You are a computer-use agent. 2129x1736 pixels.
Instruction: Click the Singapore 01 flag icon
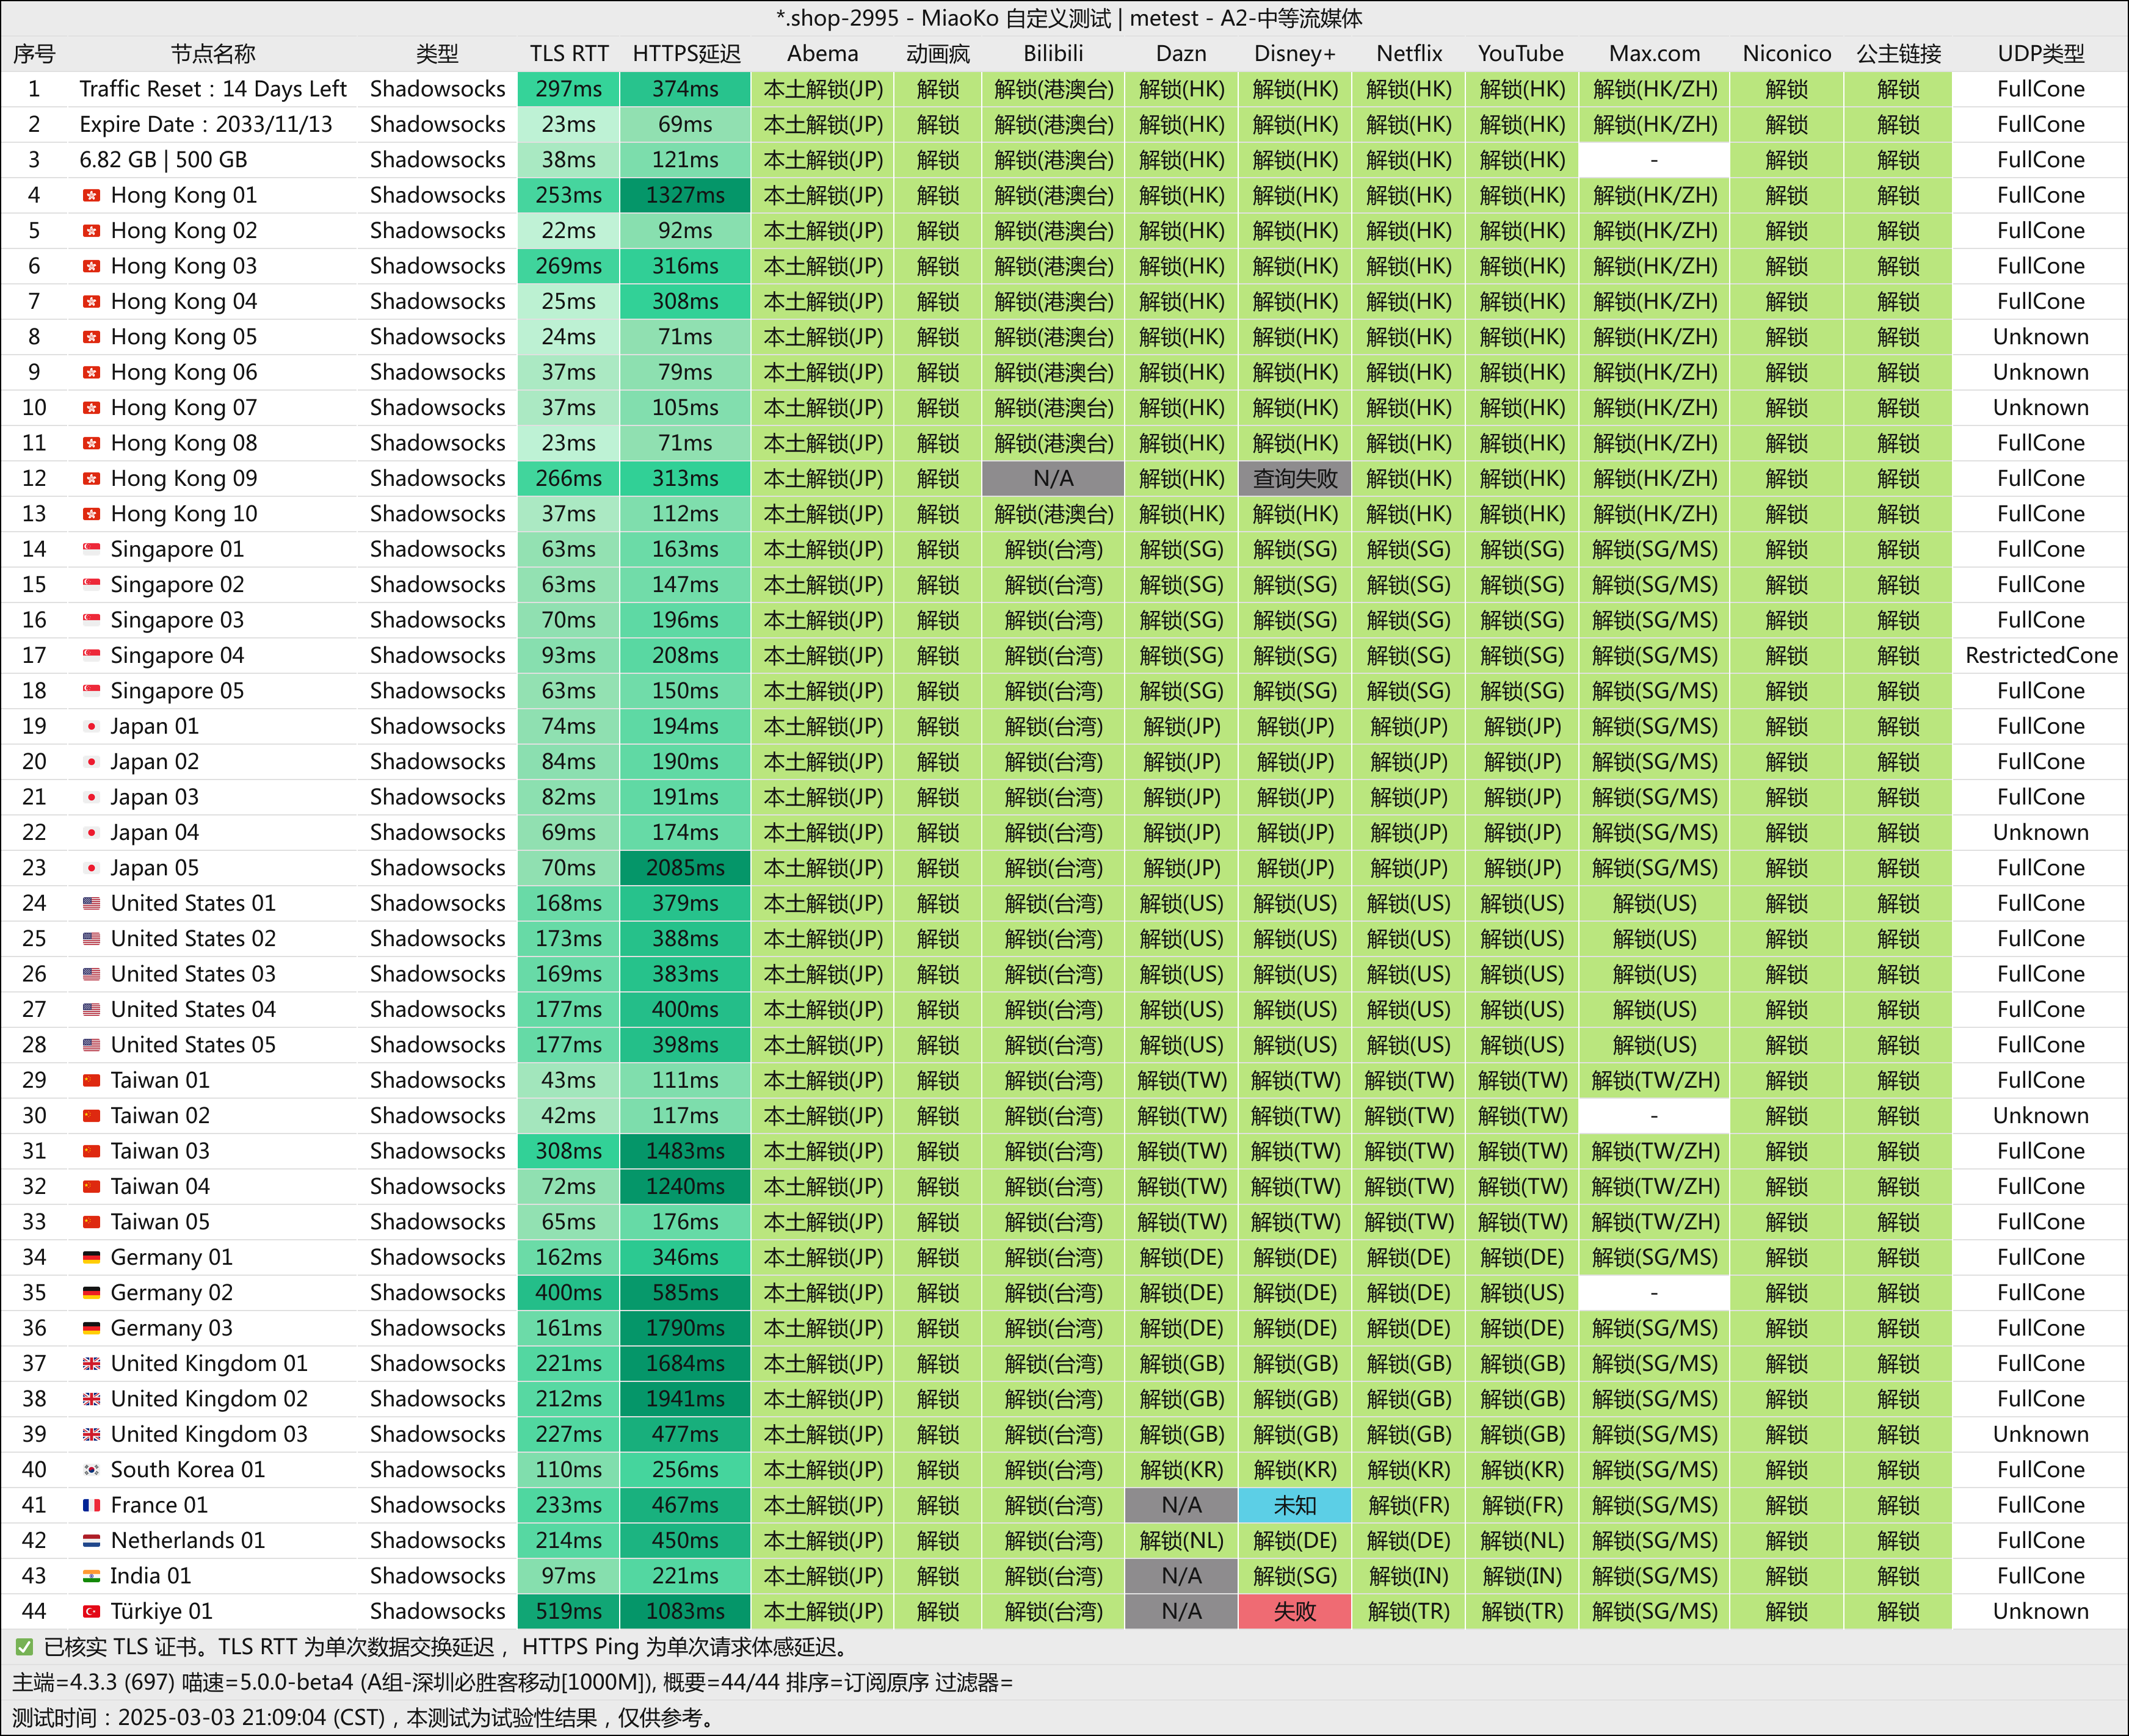(x=91, y=549)
